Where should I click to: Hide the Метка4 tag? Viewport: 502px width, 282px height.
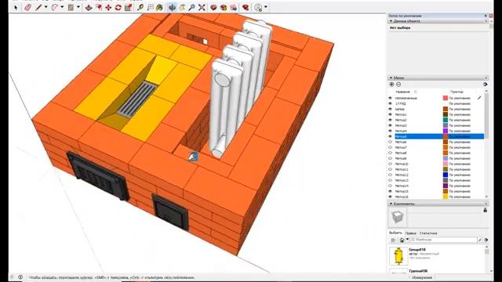coord(390,131)
